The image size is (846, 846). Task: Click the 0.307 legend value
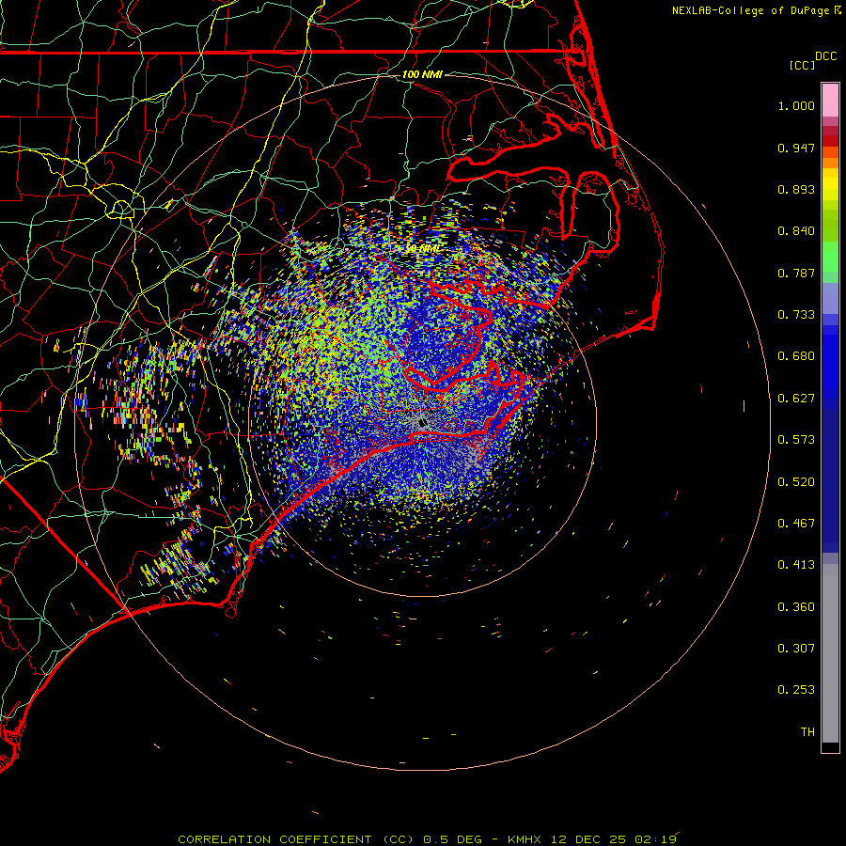point(796,649)
